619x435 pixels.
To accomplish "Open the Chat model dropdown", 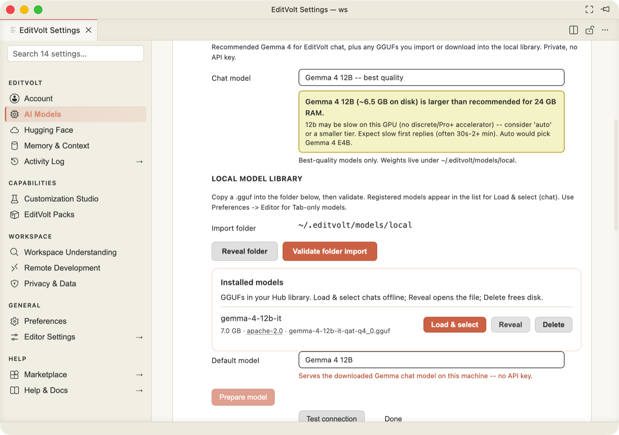I will [432, 77].
